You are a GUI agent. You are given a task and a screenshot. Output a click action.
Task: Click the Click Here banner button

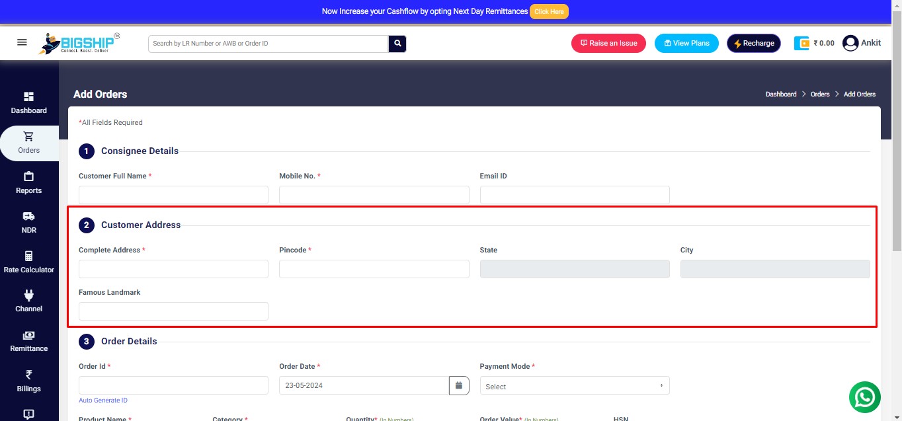[x=549, y=11]
